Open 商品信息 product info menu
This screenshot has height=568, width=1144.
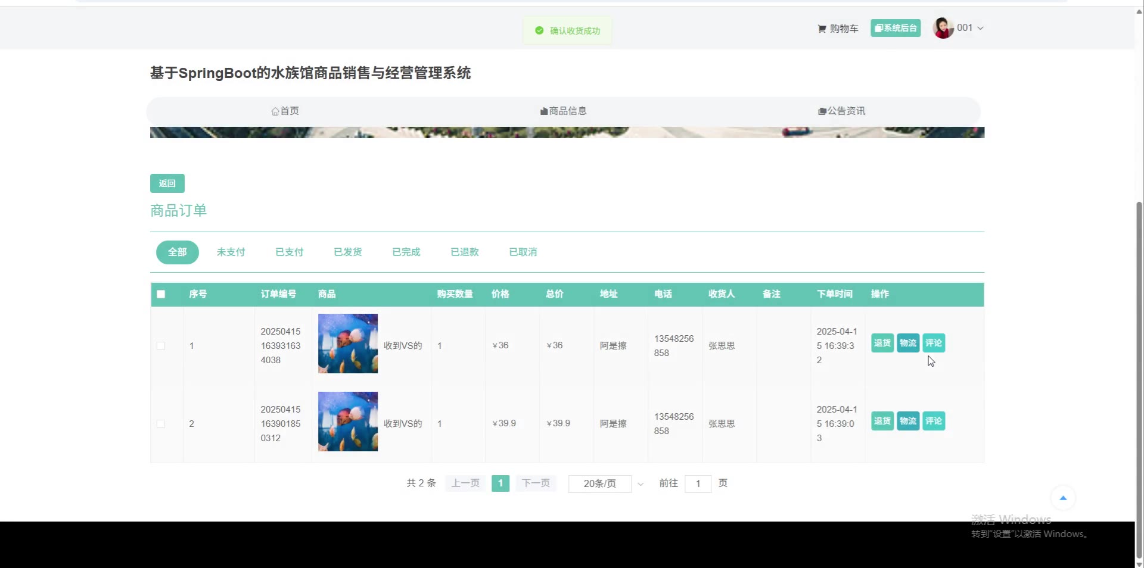563,111
